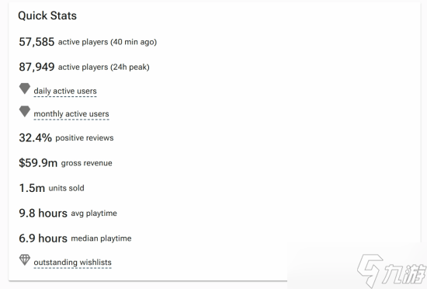Select the 87,949 24h peak figure
Screen dimensions: 427x289
(36, 67)
